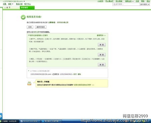Click the blue chat bubble icon at left edge
Image resolution: width=151 pixels, height=123 pixels.
(1, 116)
